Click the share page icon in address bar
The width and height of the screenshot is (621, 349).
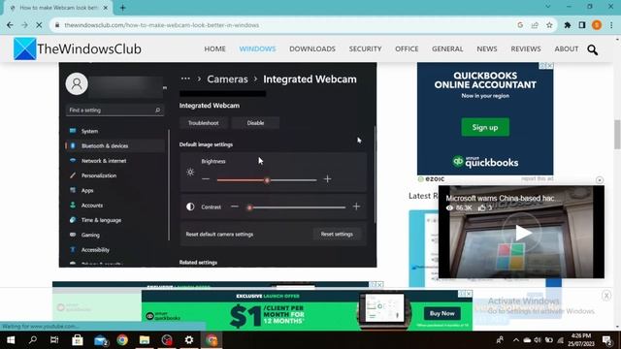click(535, 25)
